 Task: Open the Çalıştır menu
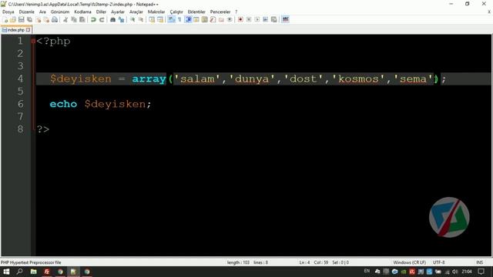click(176, 12)
